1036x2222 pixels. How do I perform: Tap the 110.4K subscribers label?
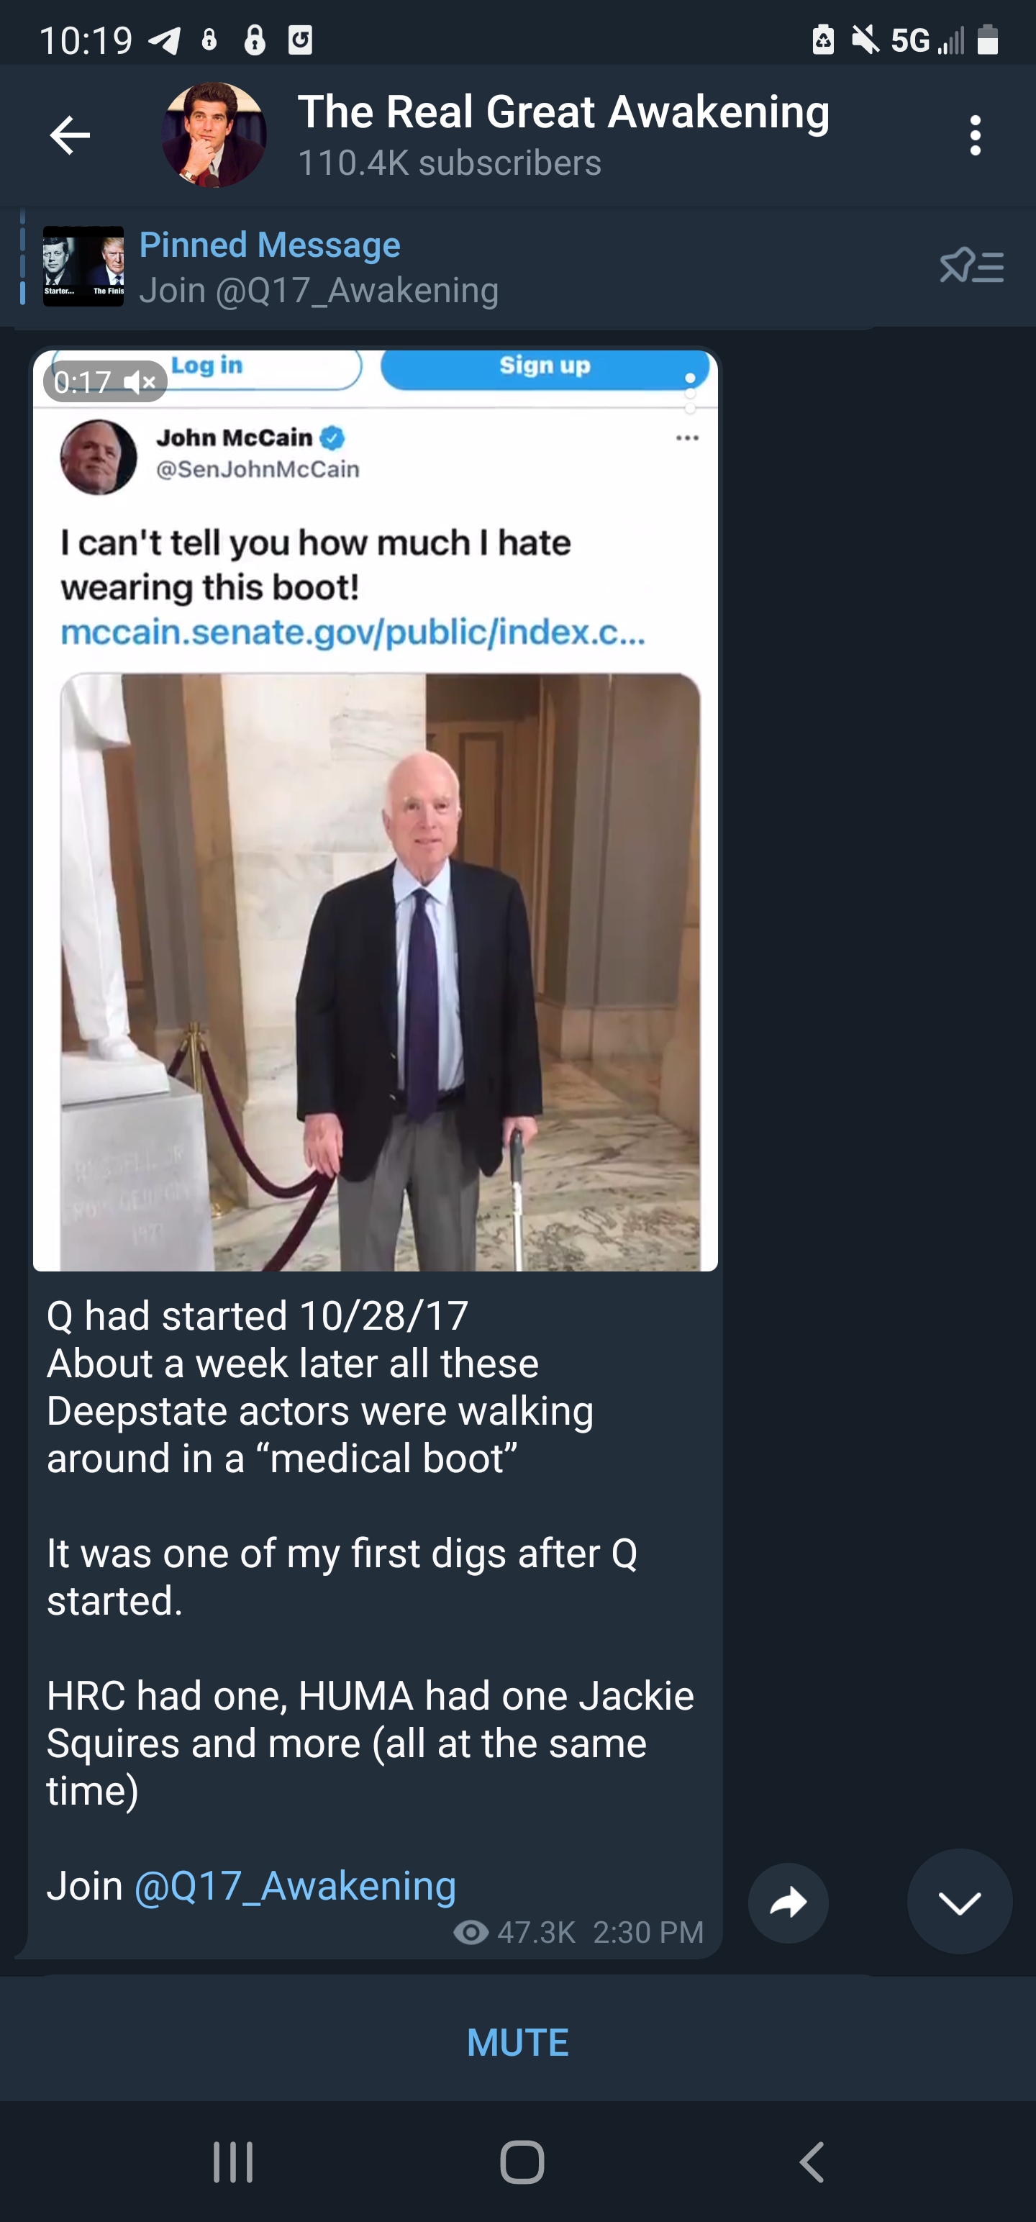(x=450, y=163)
